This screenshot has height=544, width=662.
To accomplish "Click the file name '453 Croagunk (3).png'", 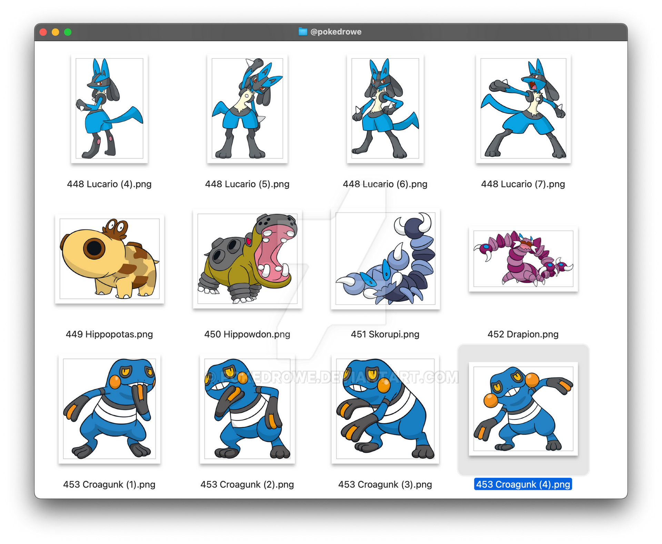I will tap(385, 484).
